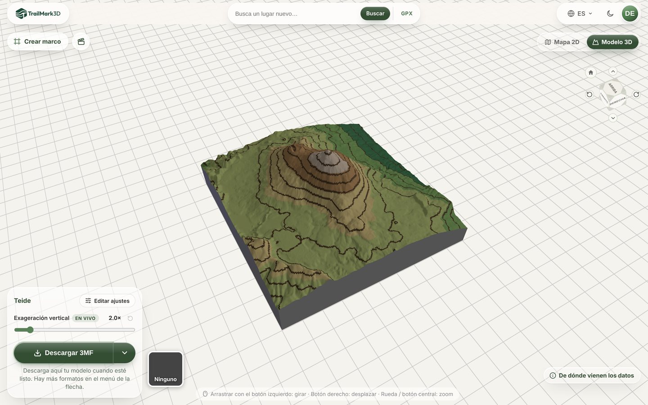Viewport: 648px width, 405px height.
Task: Click the Crear marco button
Action: [38, 41]
